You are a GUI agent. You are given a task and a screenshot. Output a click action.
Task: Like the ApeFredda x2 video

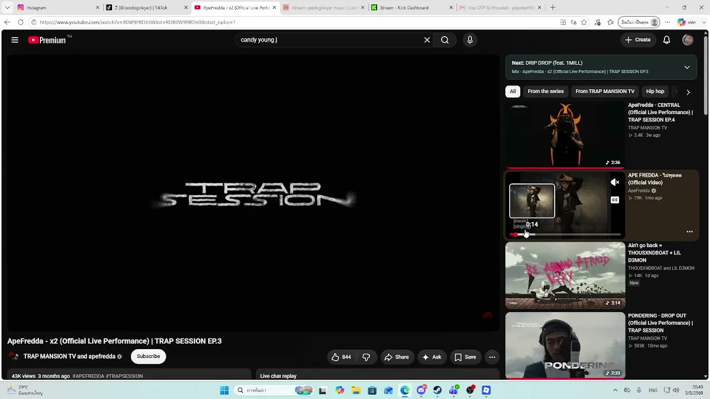(x=342, y=357)
